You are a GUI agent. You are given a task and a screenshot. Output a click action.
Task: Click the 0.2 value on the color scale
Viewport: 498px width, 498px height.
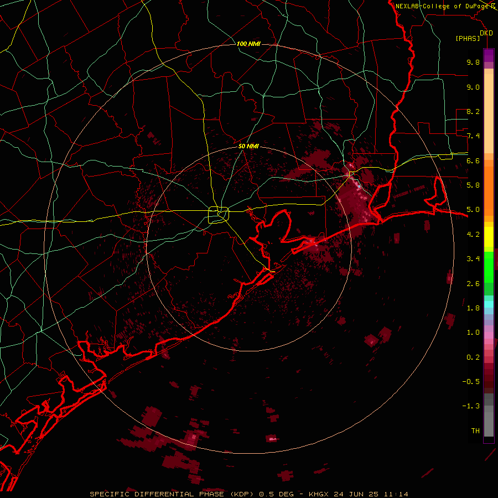[473, 357]
